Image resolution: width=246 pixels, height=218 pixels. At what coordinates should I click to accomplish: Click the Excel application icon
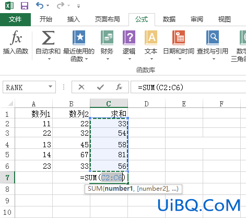[x=9, y=6]
